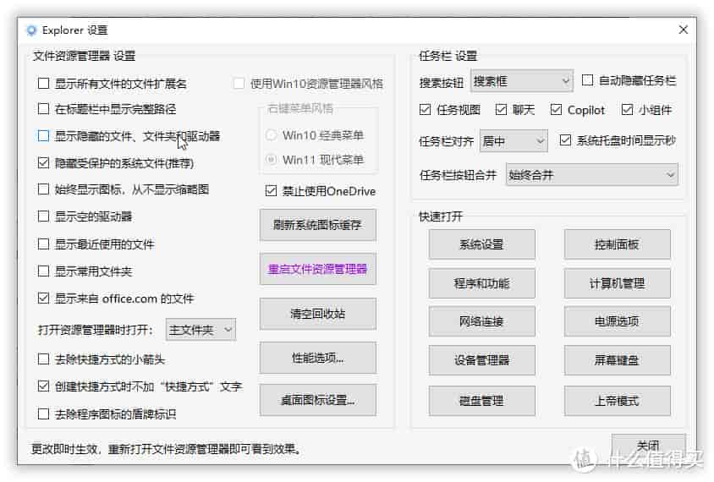The height and width of the screenshot is (482, 714).
Task: Click the Explorer settings app icon in title bar
Action: click(x=31, y=30)
